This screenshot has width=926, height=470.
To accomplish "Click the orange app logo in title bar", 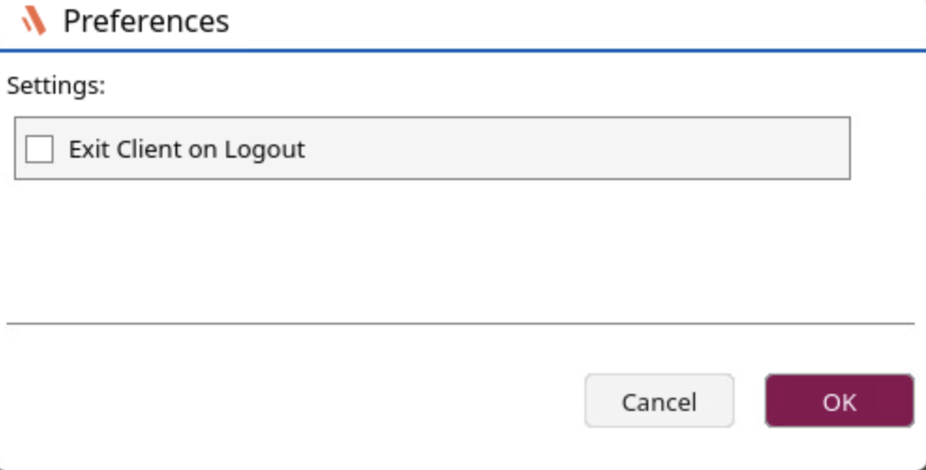I will tap(34, 21).
